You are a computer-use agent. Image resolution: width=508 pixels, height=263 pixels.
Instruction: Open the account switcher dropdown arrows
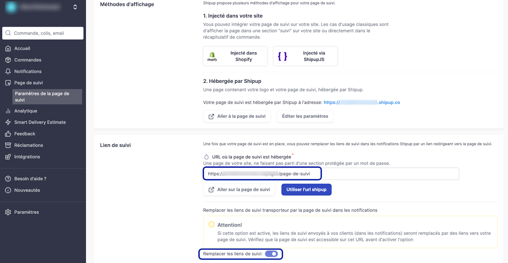click(75, 7)
